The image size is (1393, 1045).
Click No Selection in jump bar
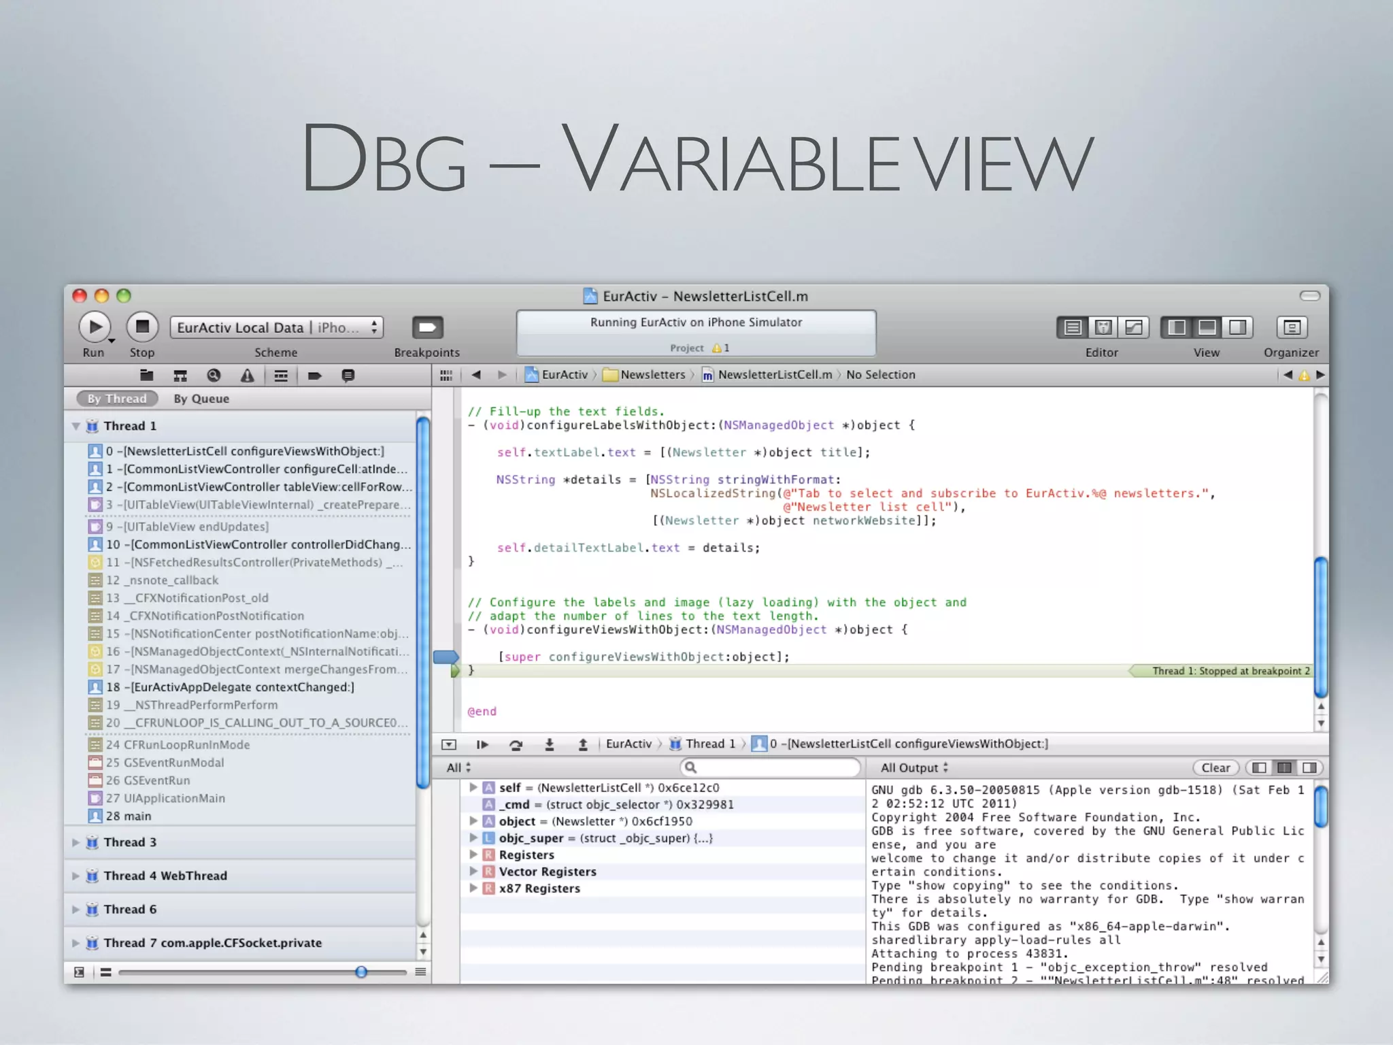tap(881, 375)
